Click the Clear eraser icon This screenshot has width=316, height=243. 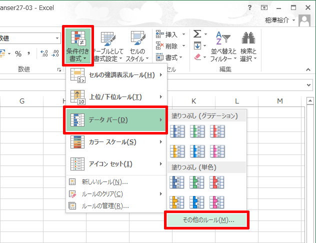pyautogui.click(x=197, y=57)
